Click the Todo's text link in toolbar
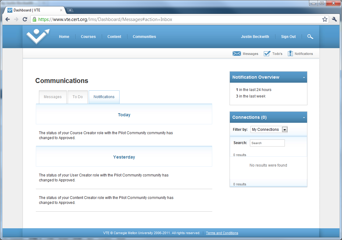The width and height of the screenshot is (342, 240). pos(277,54)
